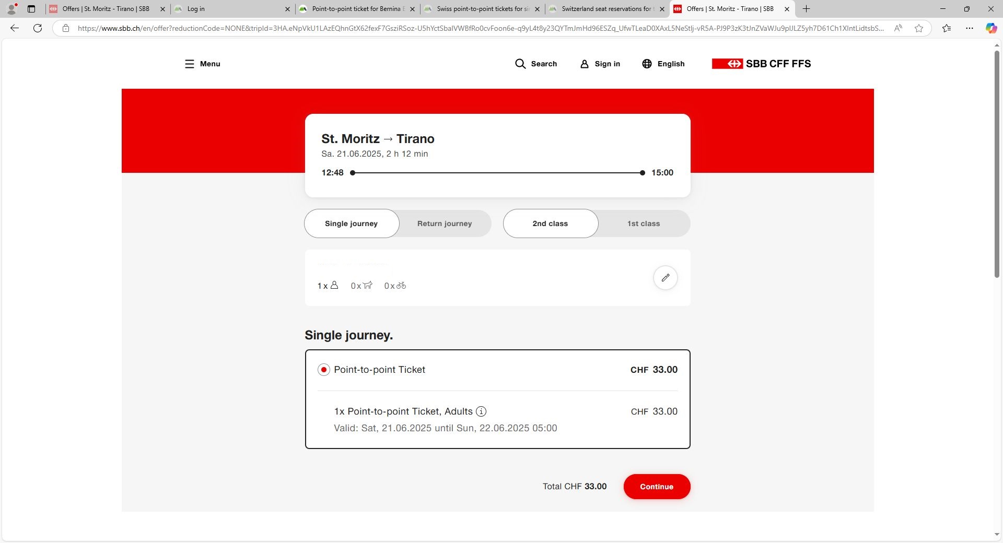Open the browser tab actions menu
The image size is (1003, 543).
pyautogui.click(x=31, y=9)
